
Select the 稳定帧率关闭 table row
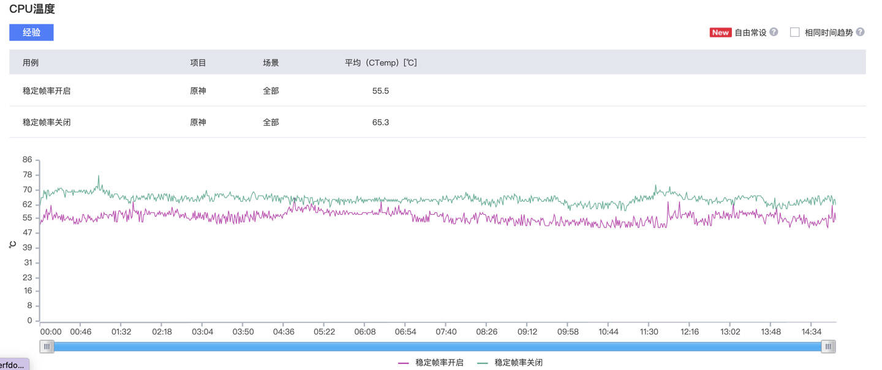pos(437,122)
